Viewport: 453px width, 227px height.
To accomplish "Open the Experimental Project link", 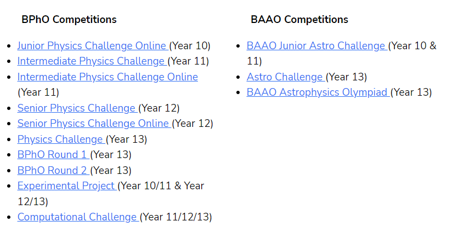I will [67, 186].
